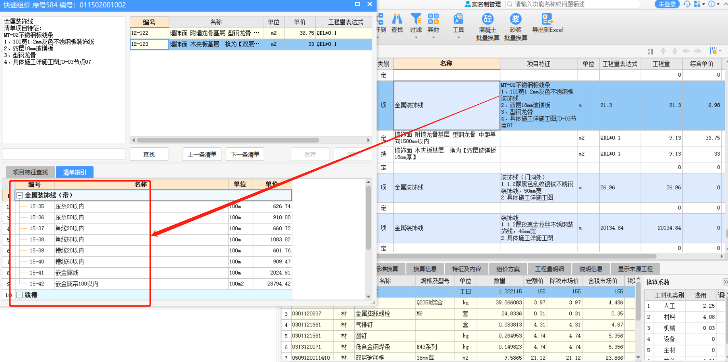The width and height of the screenshot is (728, 362).
Task: Click the sort order icon above the table
Action: [650, 51]
